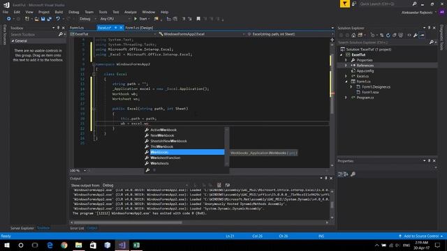Open the Debug configuration dropdown
This screenshot has height=251, width=447.
pos(88,19)
